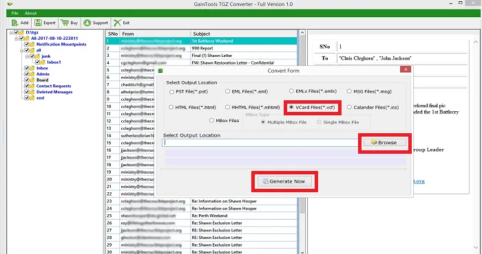Open the File menu
The width and height of the screenshot is (482, 254).
[14, 13]
